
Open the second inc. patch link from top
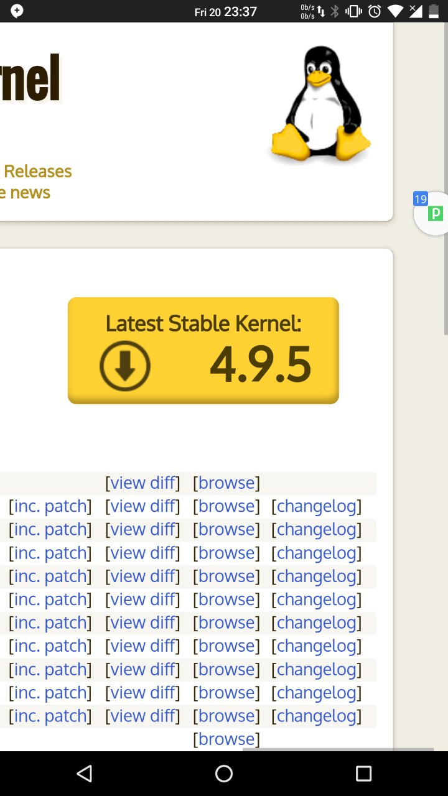point(50,529)
